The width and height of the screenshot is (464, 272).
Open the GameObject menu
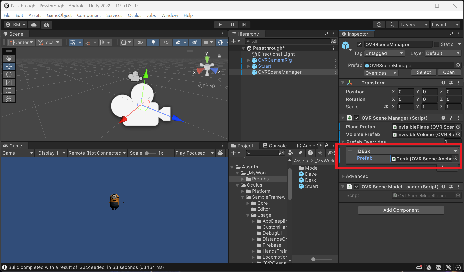59,15
